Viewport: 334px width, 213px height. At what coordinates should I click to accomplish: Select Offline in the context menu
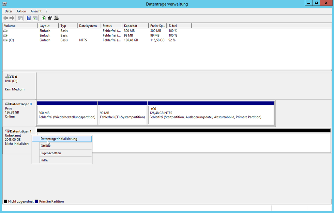tap(46, 146)
